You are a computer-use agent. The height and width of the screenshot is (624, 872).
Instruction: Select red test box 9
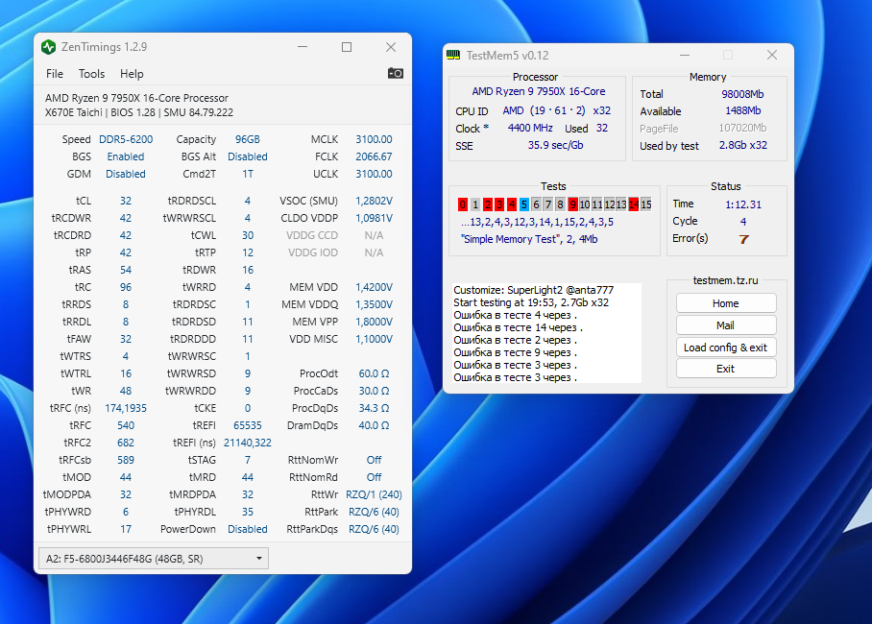click(x=572, y=204)
